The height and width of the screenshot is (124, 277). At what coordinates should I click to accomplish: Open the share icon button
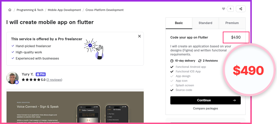point(240,9)
